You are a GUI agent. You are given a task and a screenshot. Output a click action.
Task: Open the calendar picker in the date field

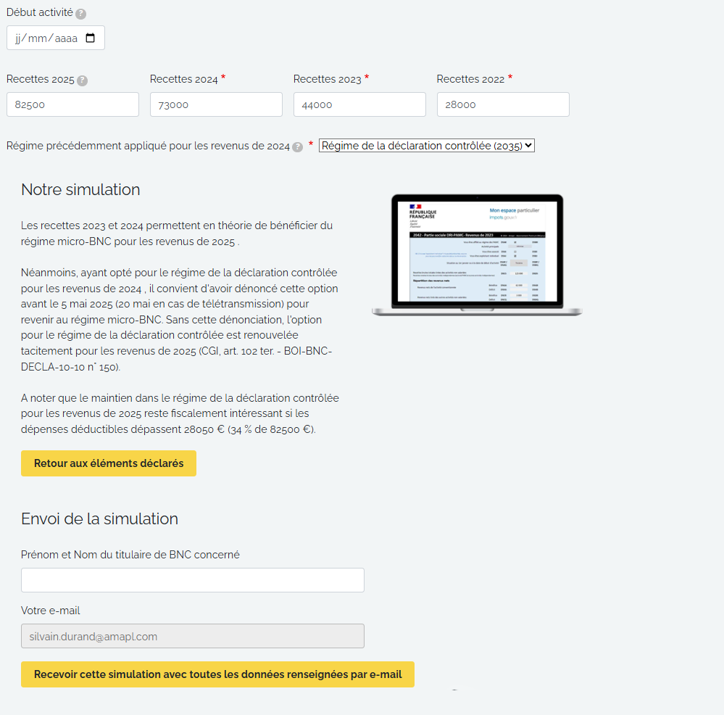(91, 38)
